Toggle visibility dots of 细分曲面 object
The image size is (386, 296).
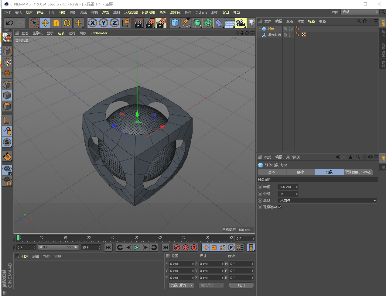pos(290,35)
